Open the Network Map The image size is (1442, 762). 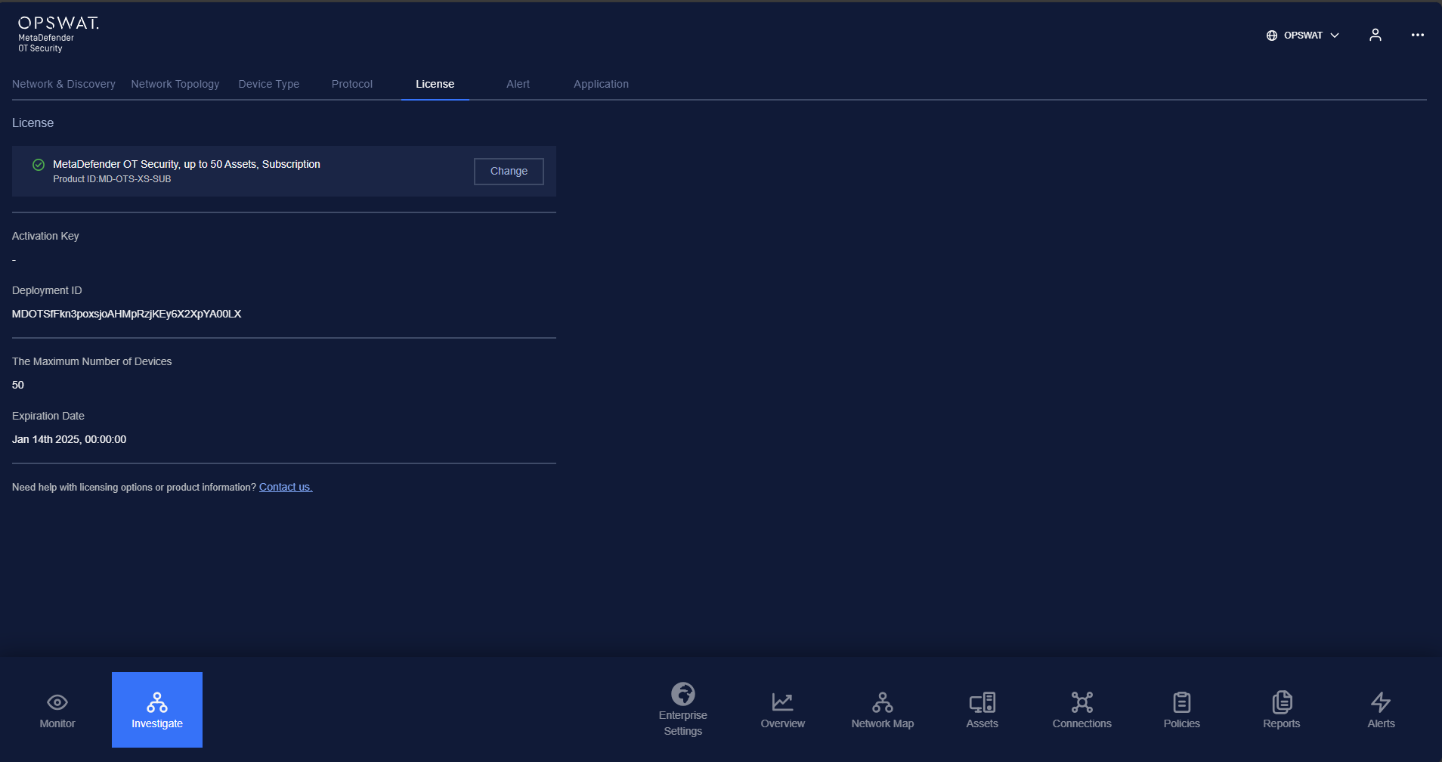click(883, 710)
